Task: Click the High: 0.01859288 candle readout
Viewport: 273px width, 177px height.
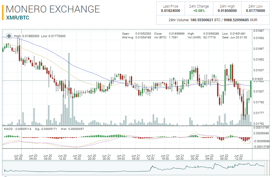Action: click(203, 33)
